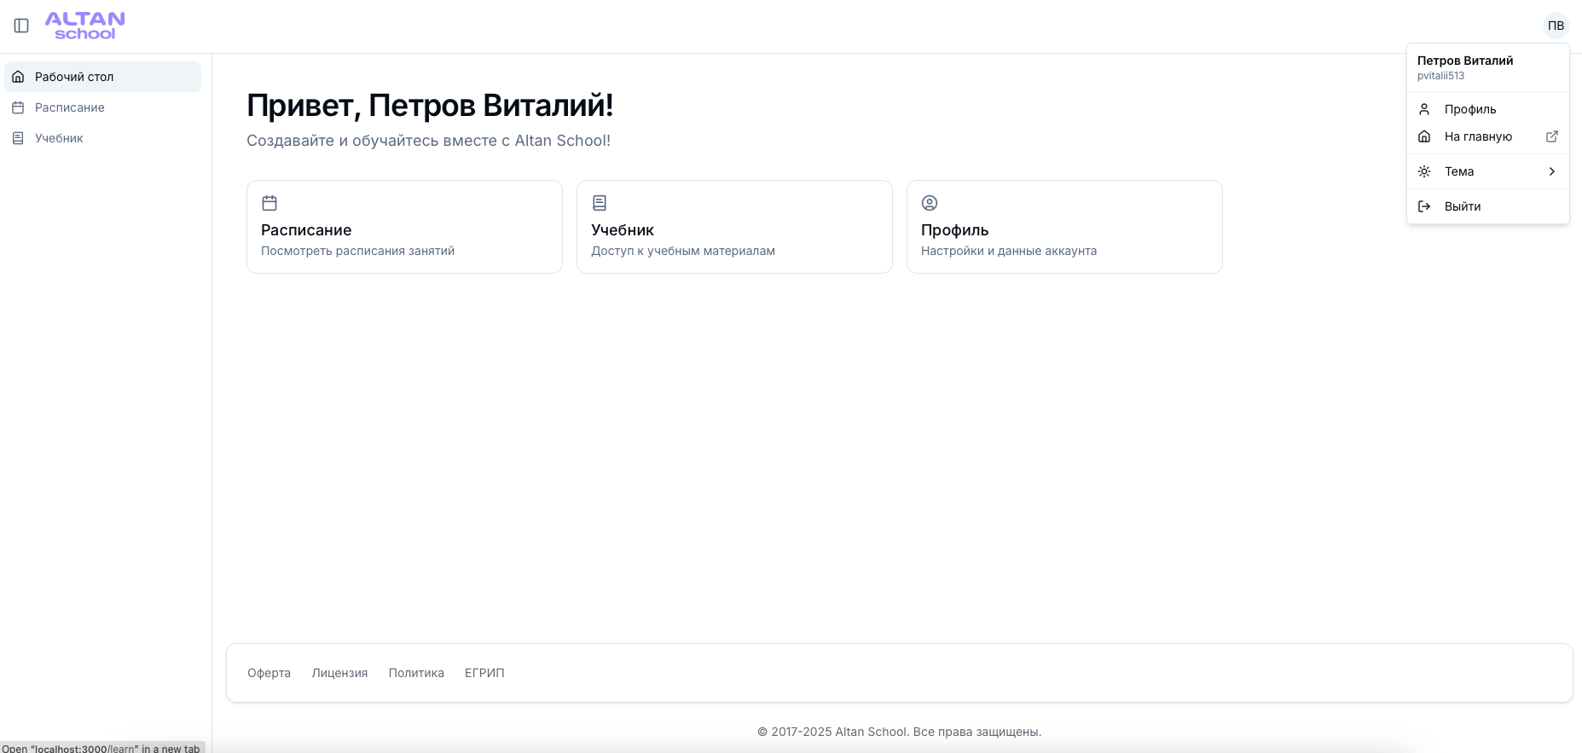
Task: Toggle the sidebar panel icon
Action: point(21,26)
